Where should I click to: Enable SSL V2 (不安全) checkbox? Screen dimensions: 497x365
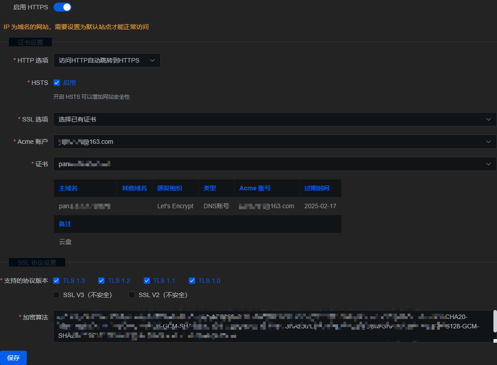(x=132, y=295)
